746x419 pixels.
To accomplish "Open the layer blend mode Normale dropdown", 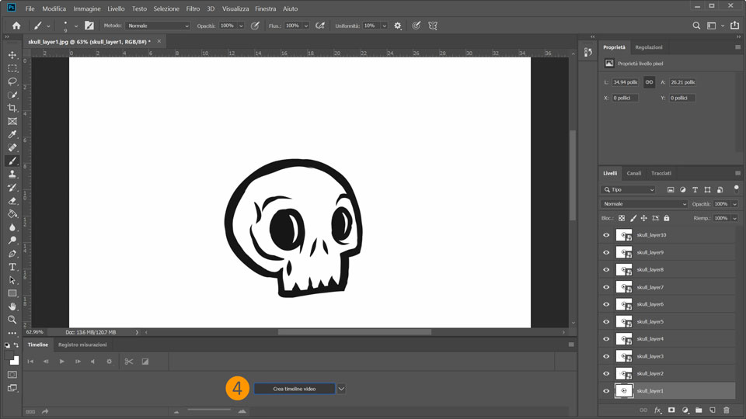I will pyautogui.click(x=644, y=204).
